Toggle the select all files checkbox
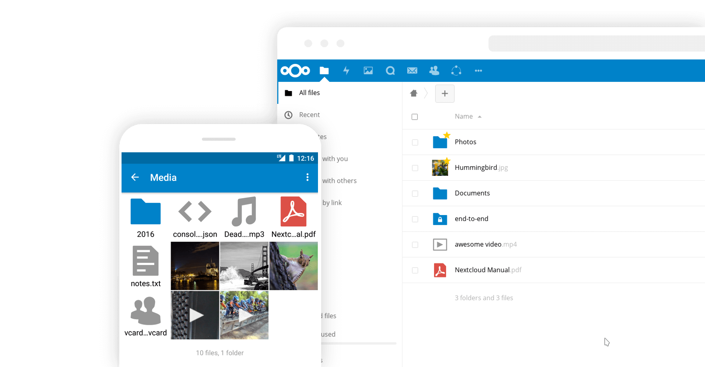Viewport: 705px width, 367px height. (415, 117)
